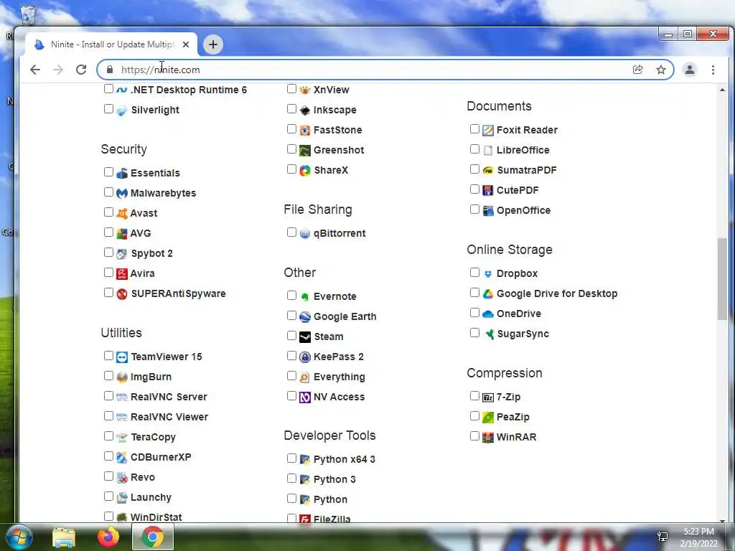Viewport: 735px width, 551px height.
Task: Click the OneDrive cloud icon
Action: point(488,314)
